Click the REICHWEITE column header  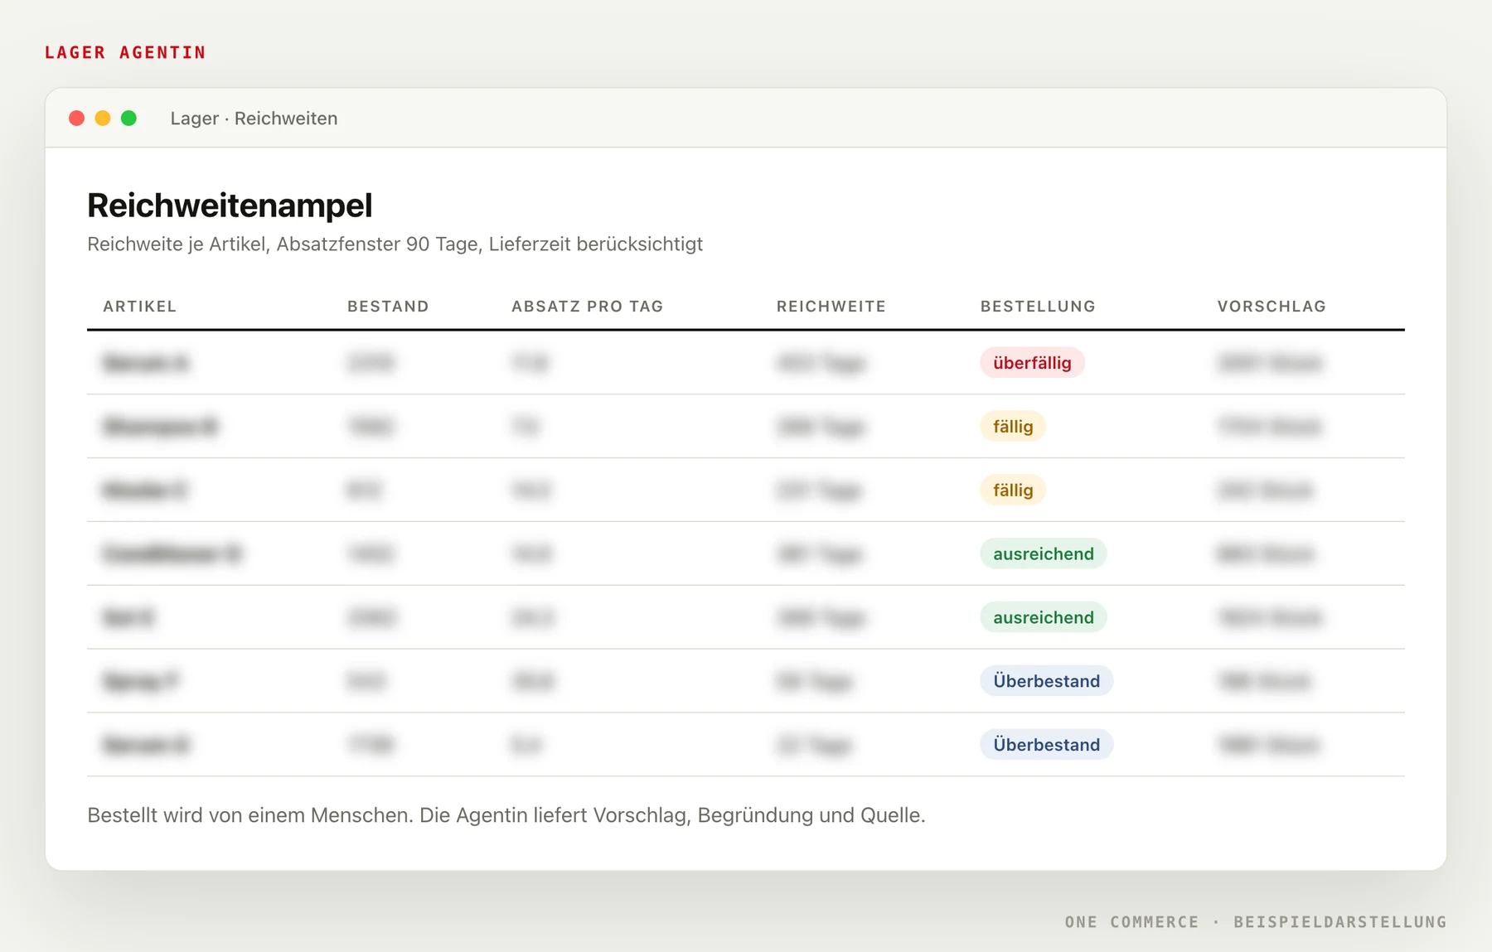tap(831, 307)
